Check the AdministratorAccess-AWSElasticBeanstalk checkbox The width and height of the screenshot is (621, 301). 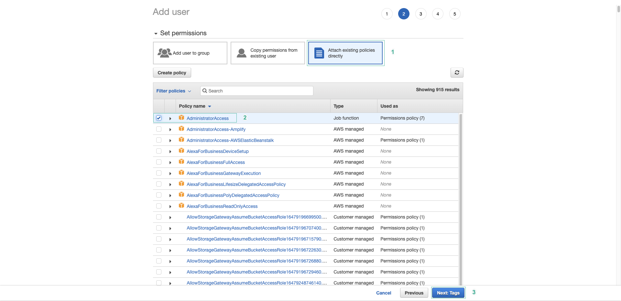click(x=159, y=140)
